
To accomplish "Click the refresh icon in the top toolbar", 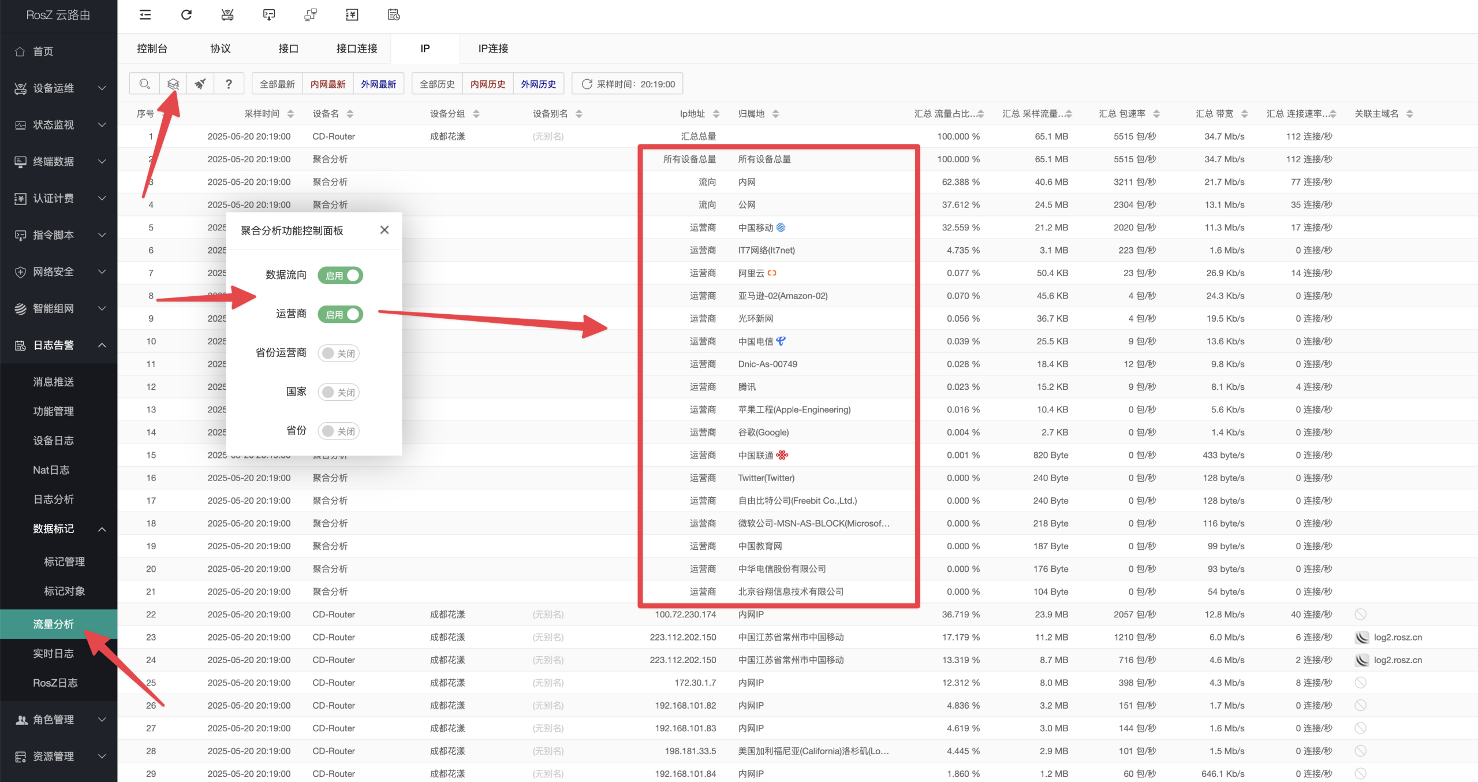I will (186, 15).
